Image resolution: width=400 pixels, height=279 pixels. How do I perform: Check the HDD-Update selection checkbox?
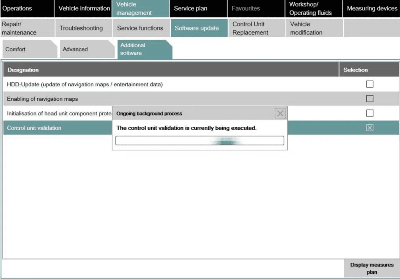370,84
